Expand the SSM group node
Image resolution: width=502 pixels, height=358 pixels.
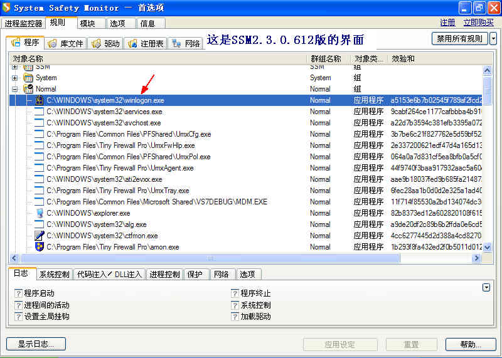pos(14,67)
